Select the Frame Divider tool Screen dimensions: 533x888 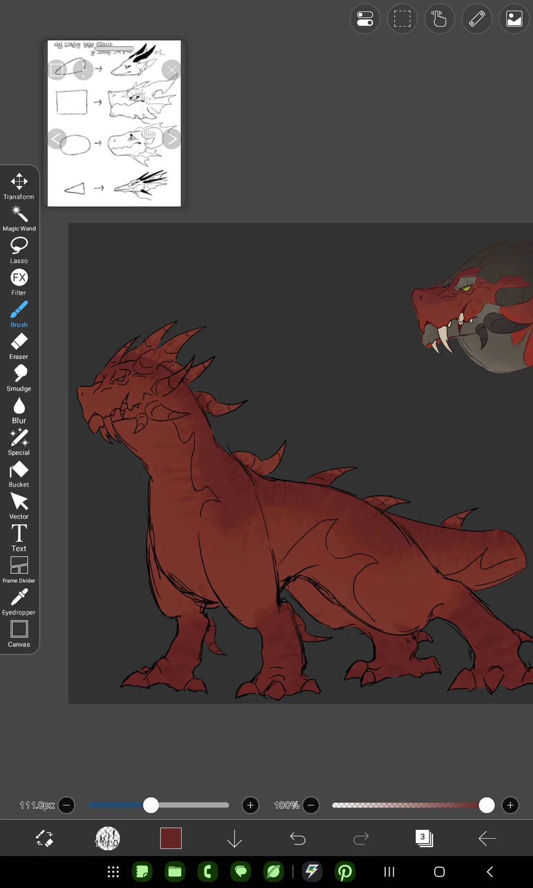[19, 570]
